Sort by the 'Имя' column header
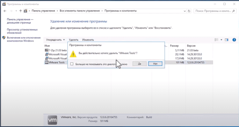239x127 pixels. point(47,46)
